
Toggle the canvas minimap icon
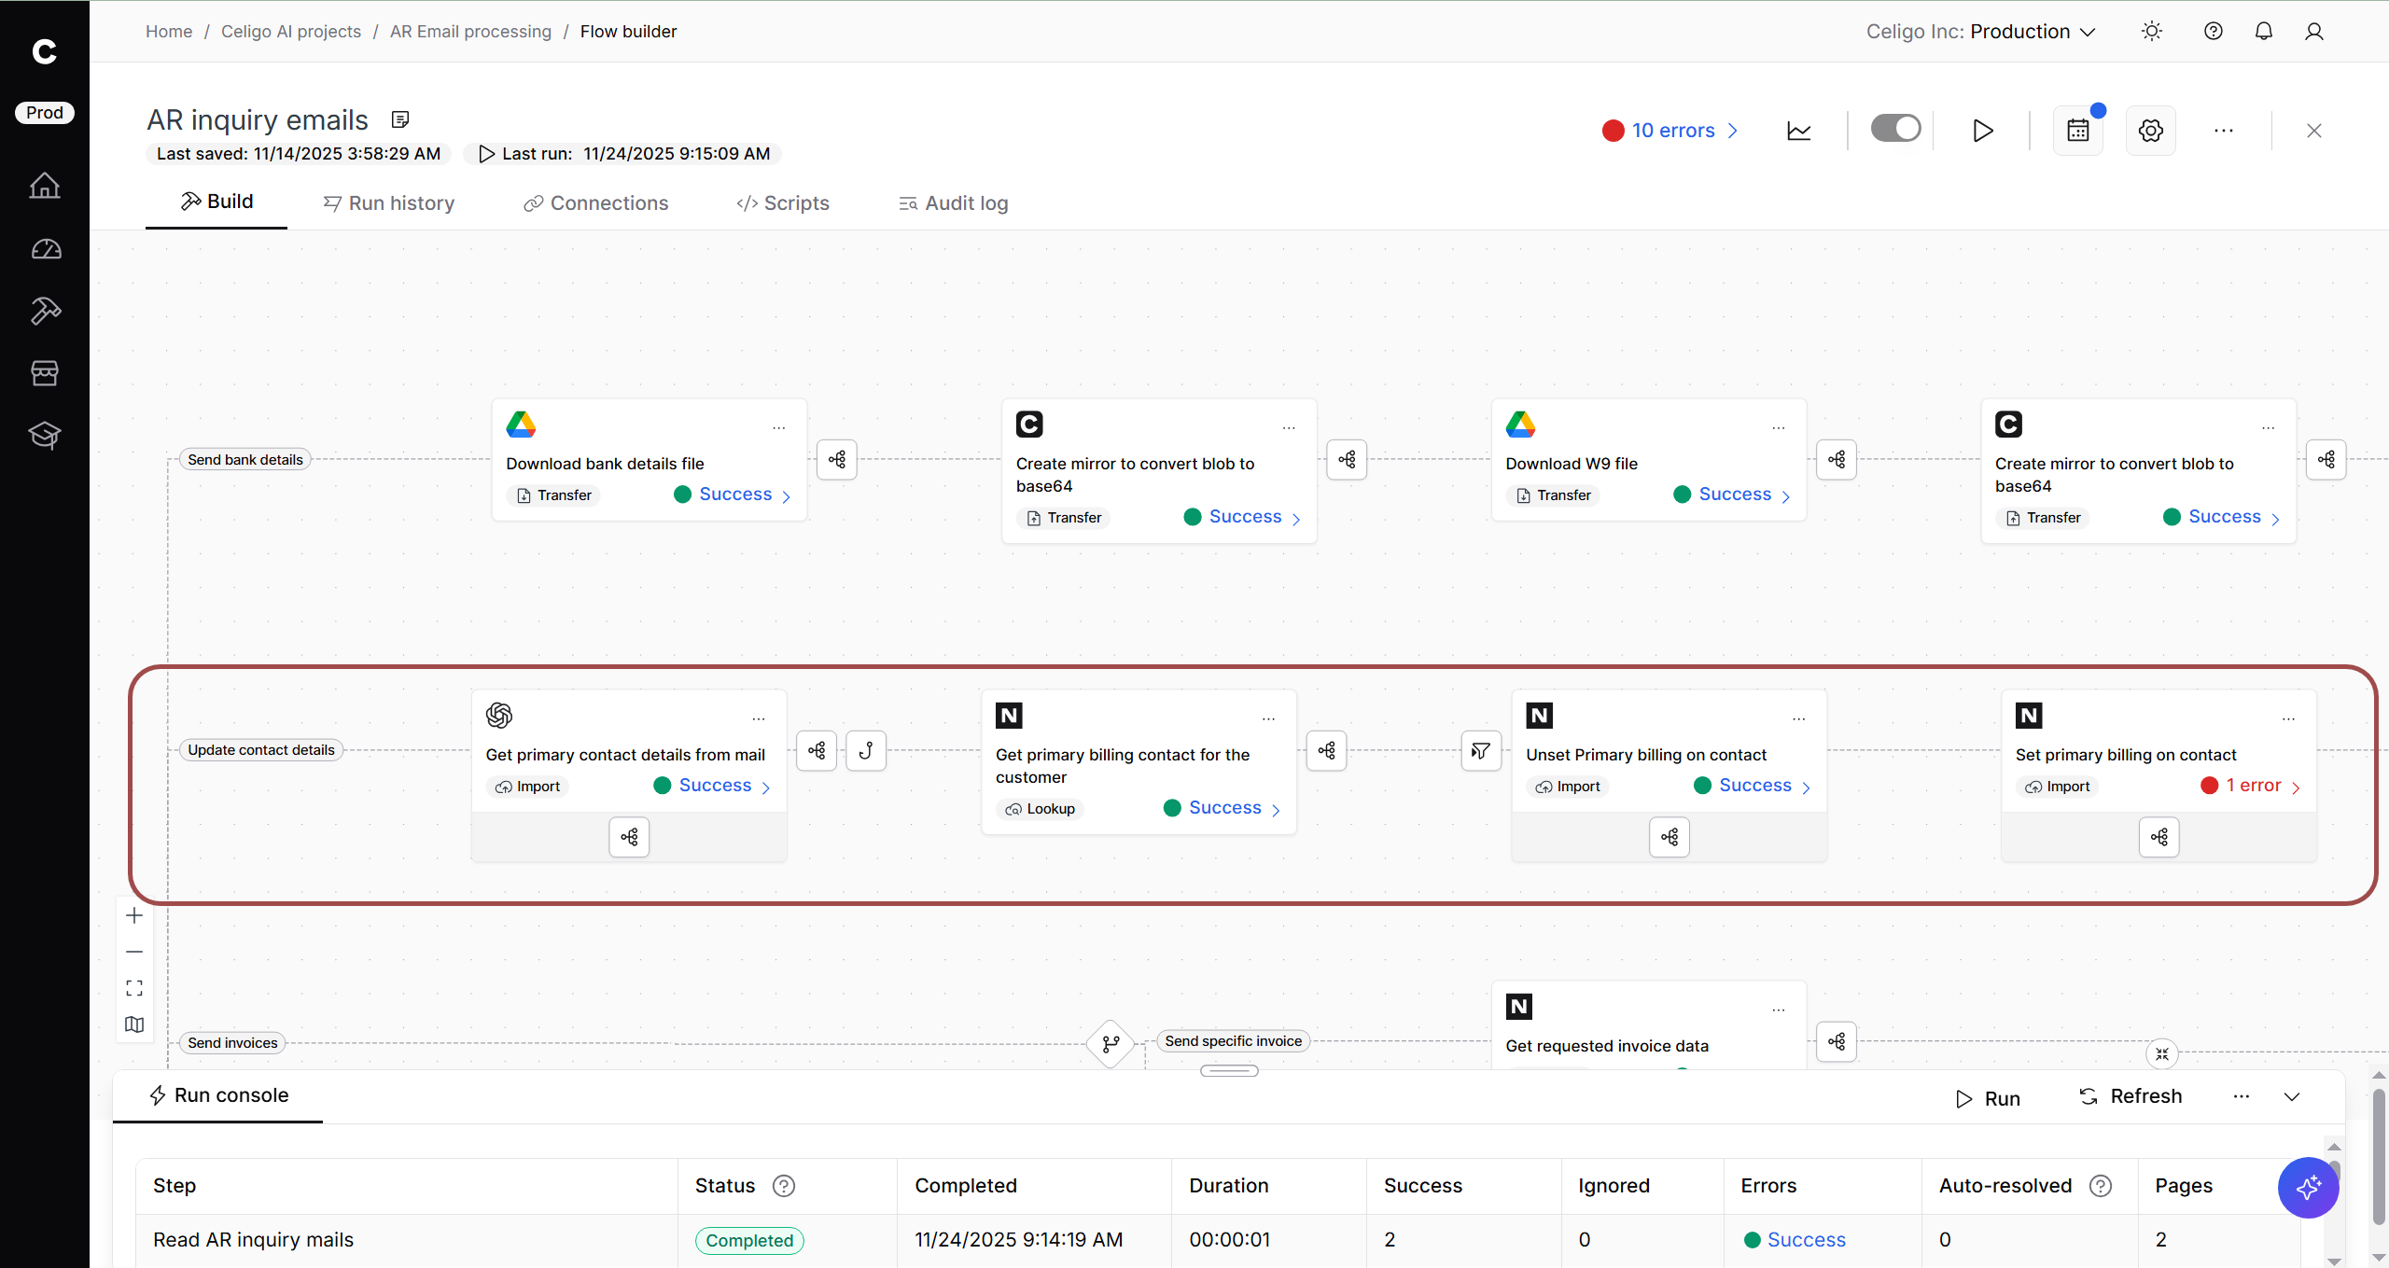(134, 1024)
